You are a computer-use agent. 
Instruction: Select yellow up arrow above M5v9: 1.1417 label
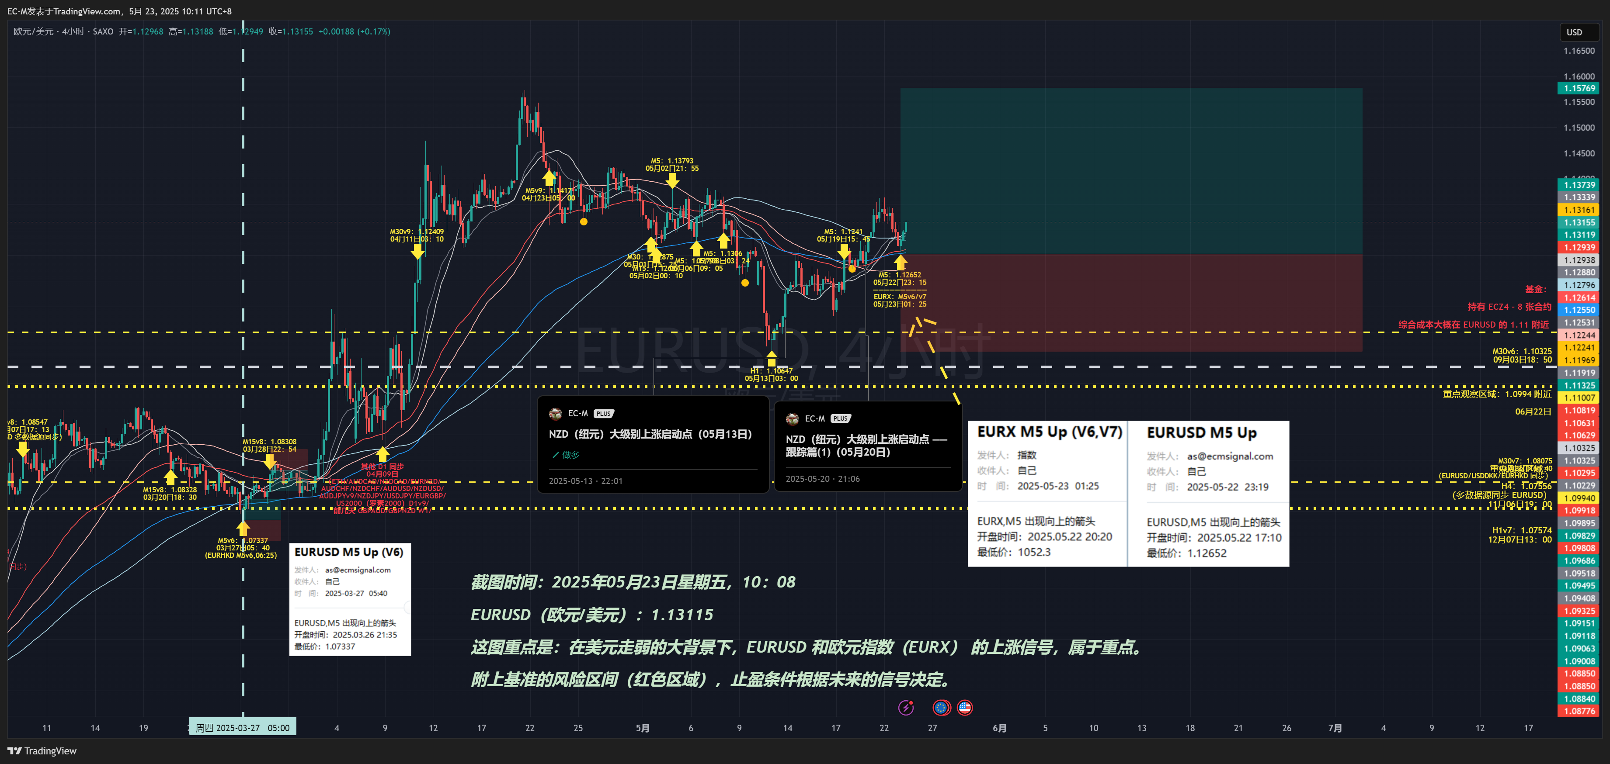[x=549, y=178]
